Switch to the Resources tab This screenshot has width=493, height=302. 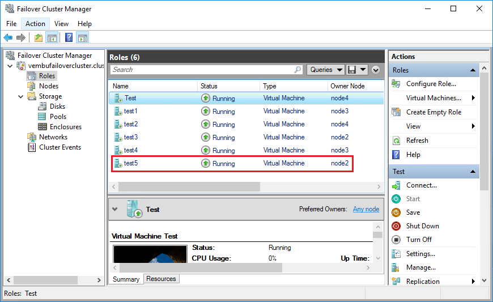(161, 279)
